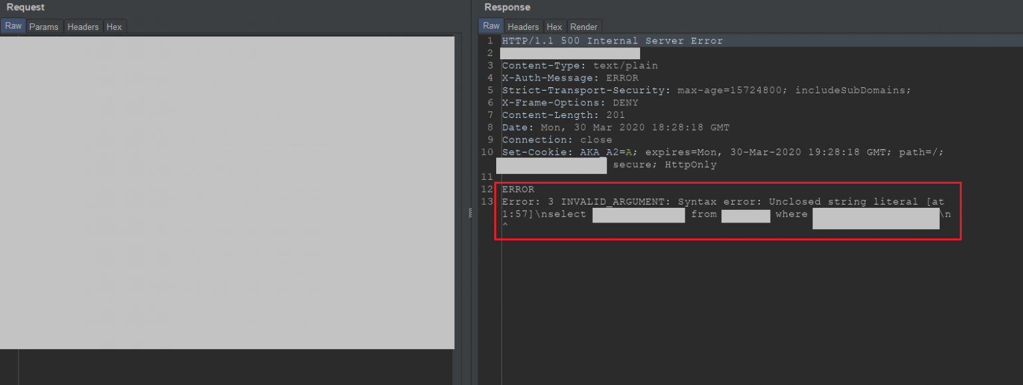Viewport: 1023px width, 385px height.
Task: Switch to the response Headers tab
Action: (x=523, y=27)
